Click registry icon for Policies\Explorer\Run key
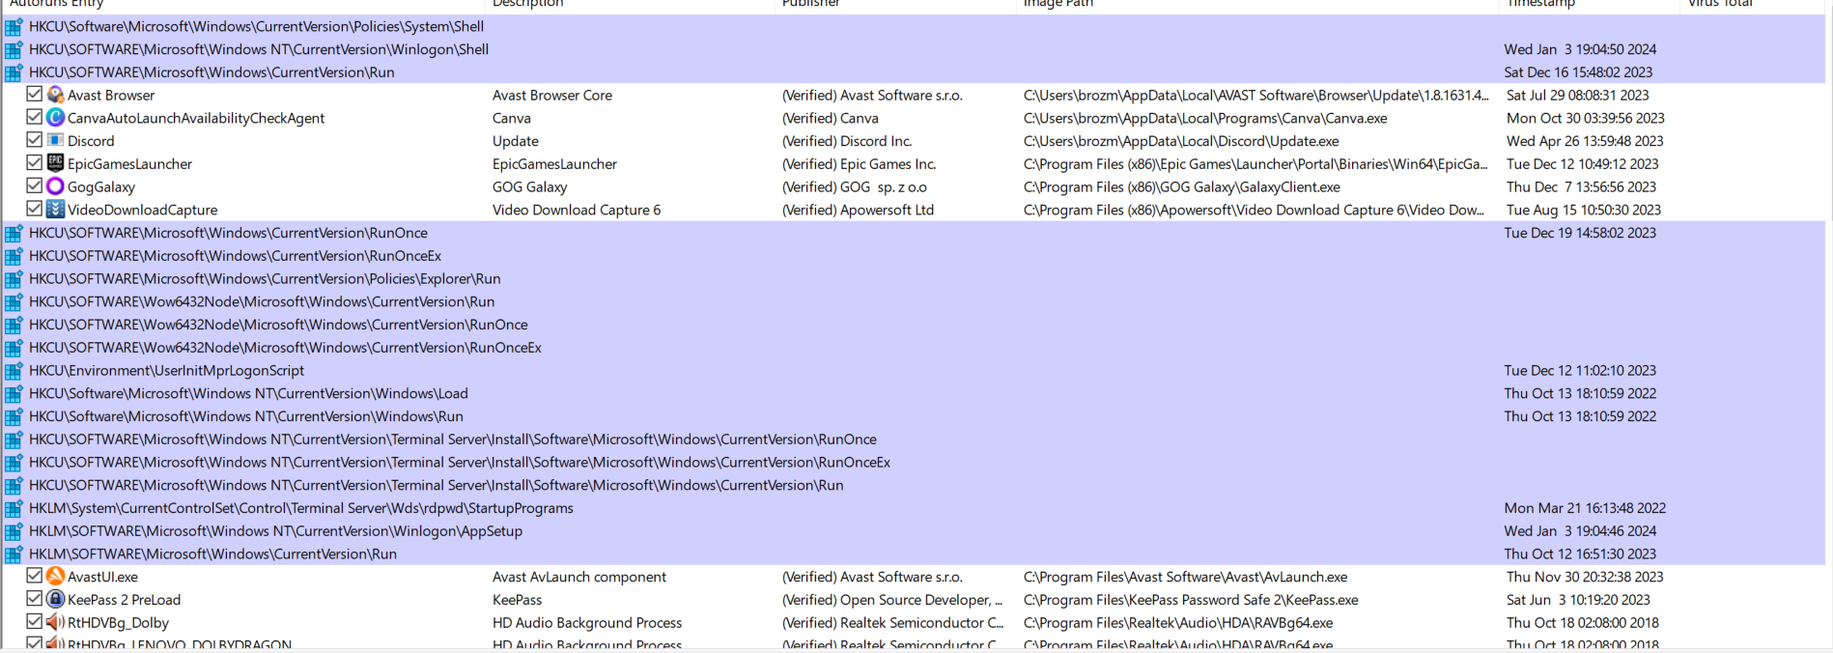Viewport: 1833px width, 653px height. point(14,279)
